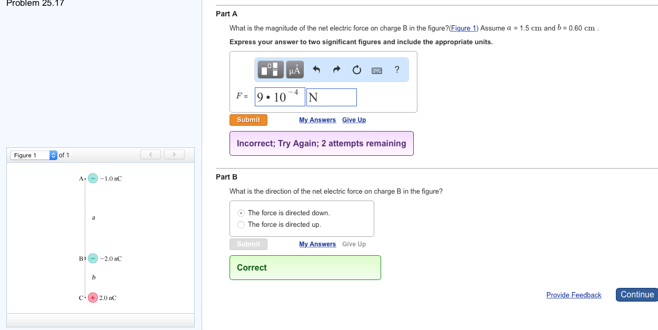Open the keyboard shortcuts icon
The width and height of the screenshot is (658, 330).
click(376, 69)
